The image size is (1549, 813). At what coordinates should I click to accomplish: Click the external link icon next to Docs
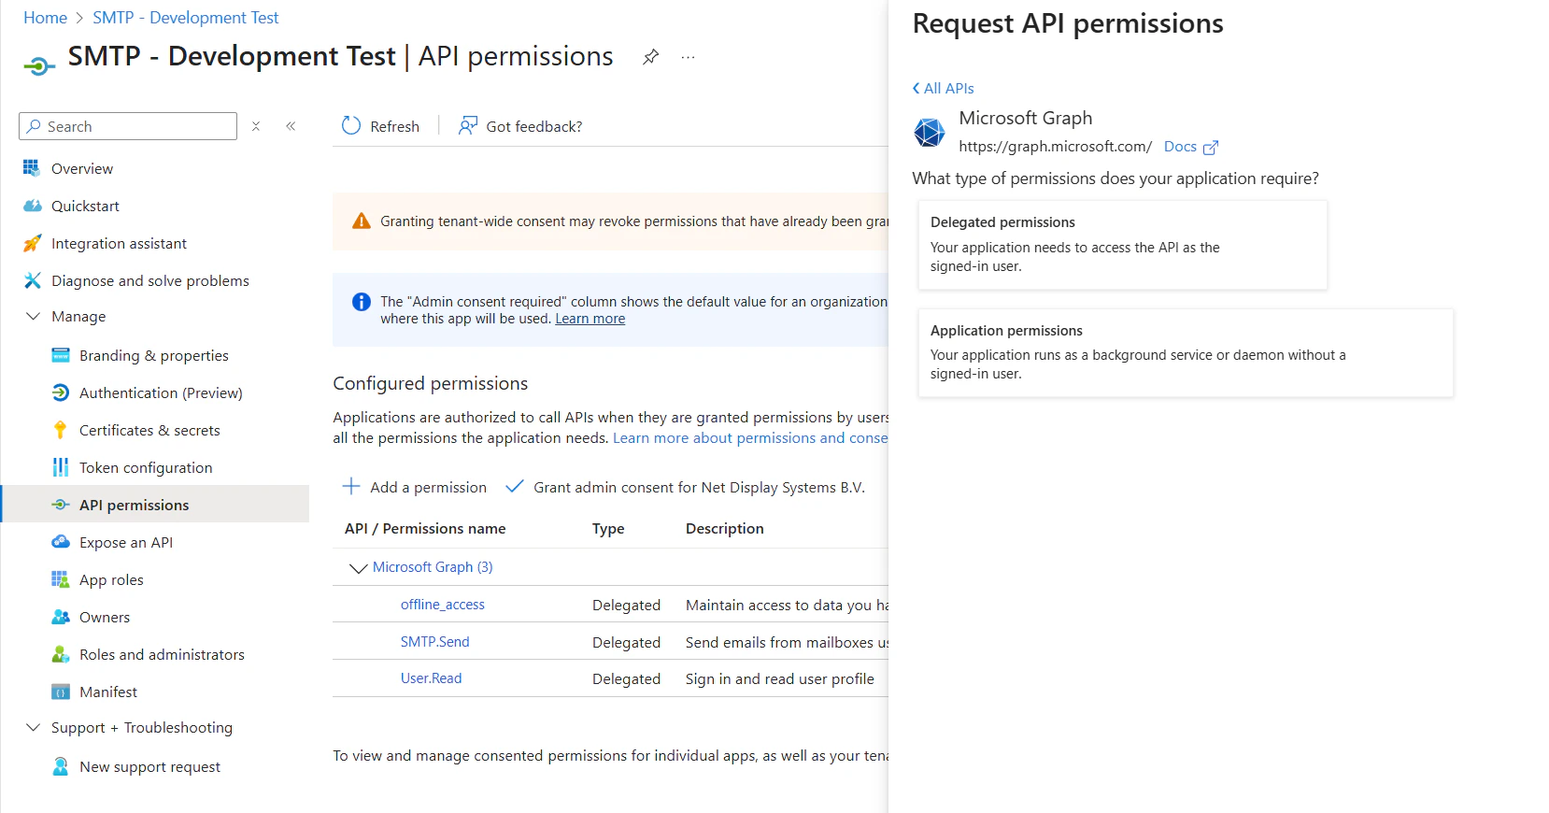tap(1211, 147)
